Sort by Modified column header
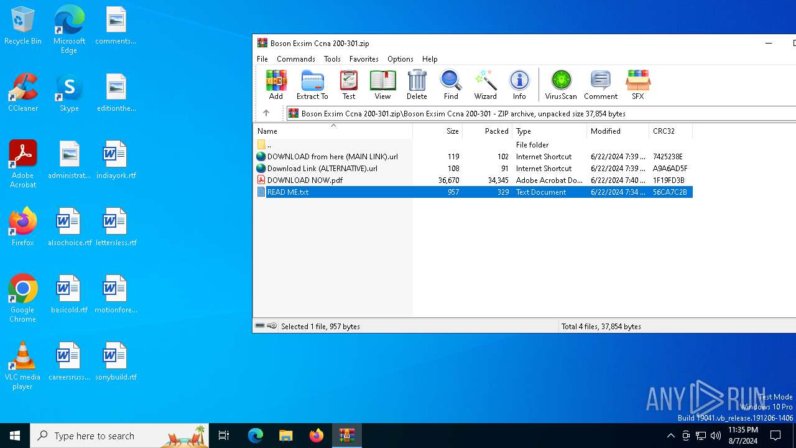796x448 pixels. click(618, 131)
